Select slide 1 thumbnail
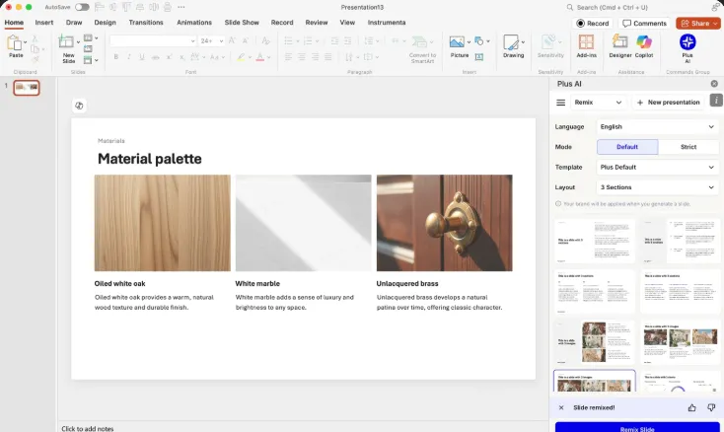The height and width of the screenshot is (432, 724). pos(27,88)
